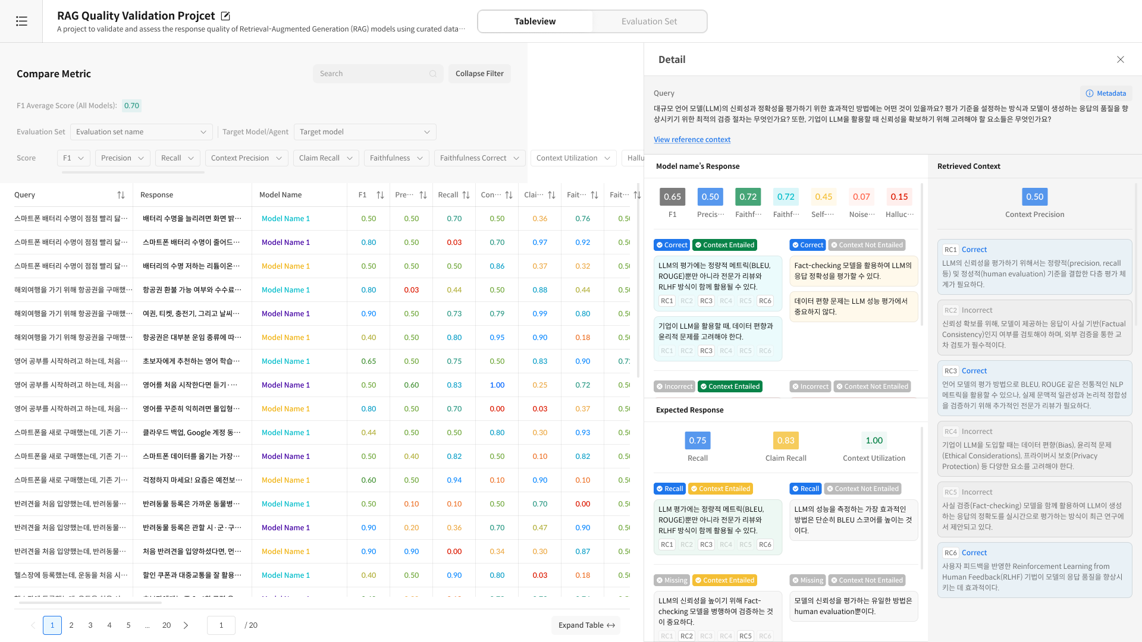The width and height of the screenshot is (1142, 642).
Task: Expand the Evaluation Set name dropdown
Action: (x=140, y=132)
